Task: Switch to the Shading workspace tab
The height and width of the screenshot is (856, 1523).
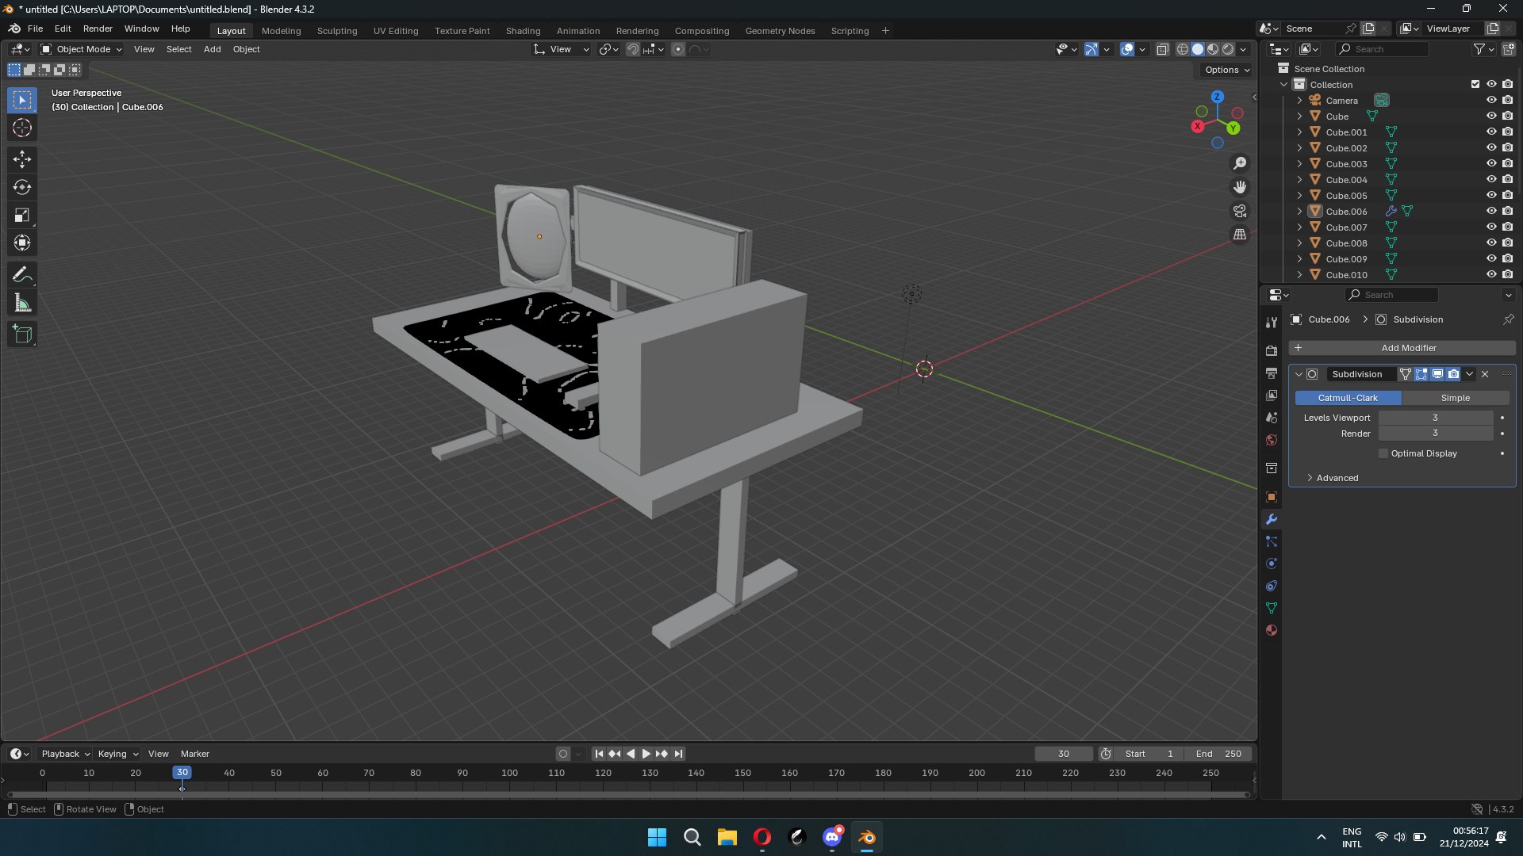Action: pyautogui.click(x=523, y=31)
